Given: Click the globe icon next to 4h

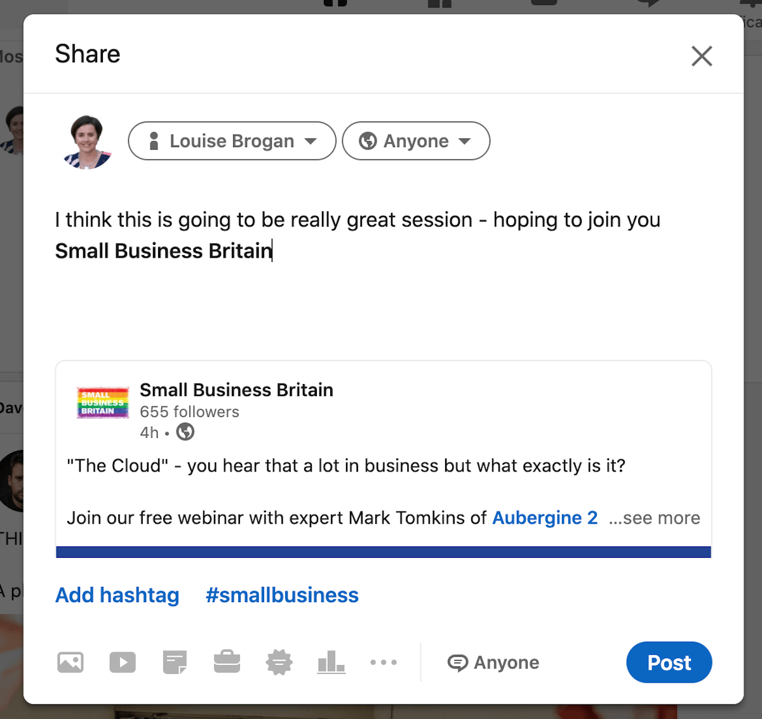Looking at the screenshot, I should click(x=185, y=432).
